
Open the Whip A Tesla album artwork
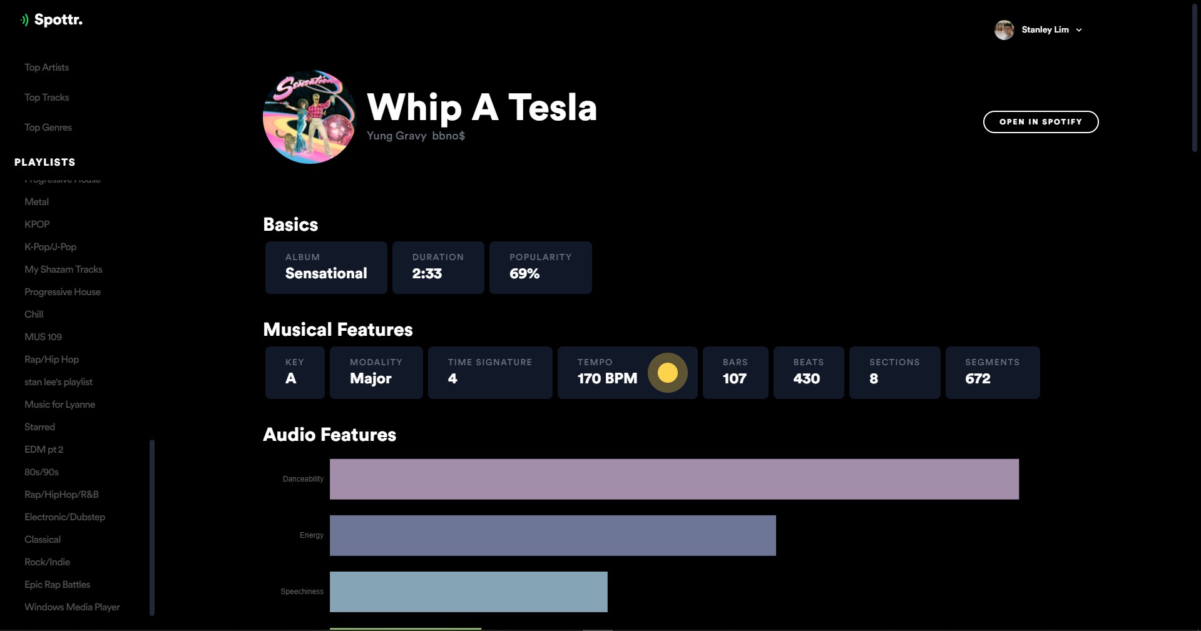pyautogui.click(x=309, y=117)
